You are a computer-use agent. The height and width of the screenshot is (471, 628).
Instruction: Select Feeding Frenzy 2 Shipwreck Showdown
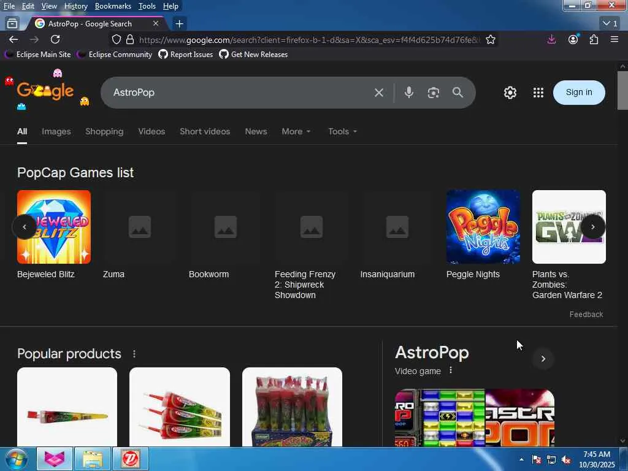311,245
